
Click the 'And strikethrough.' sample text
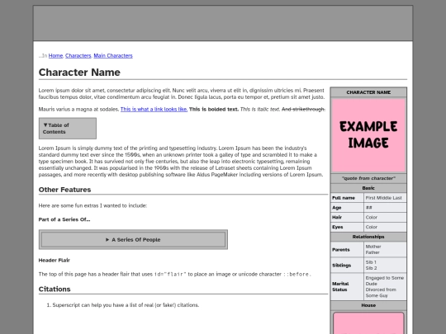tap(303, 110)
